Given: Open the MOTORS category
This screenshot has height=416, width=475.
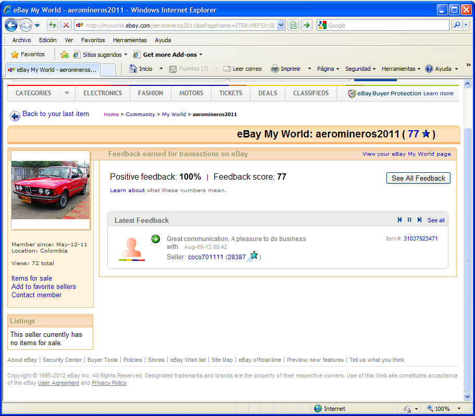Looking at the screenshot, I should (191, 93).
